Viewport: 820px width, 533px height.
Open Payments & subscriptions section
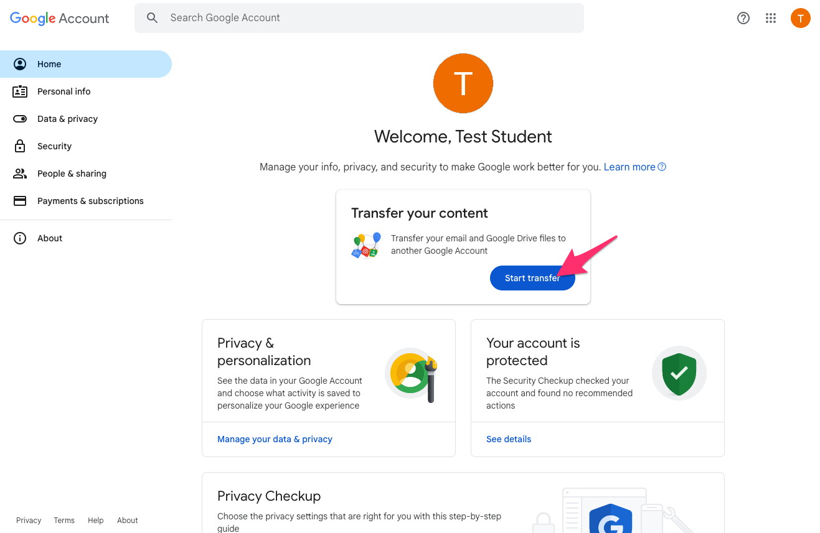pos(86,201)
